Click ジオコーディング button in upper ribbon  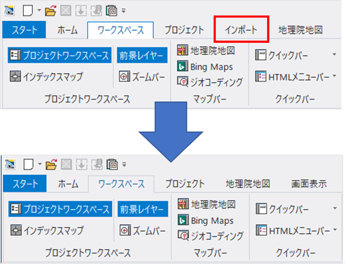[x=210, y=82]
